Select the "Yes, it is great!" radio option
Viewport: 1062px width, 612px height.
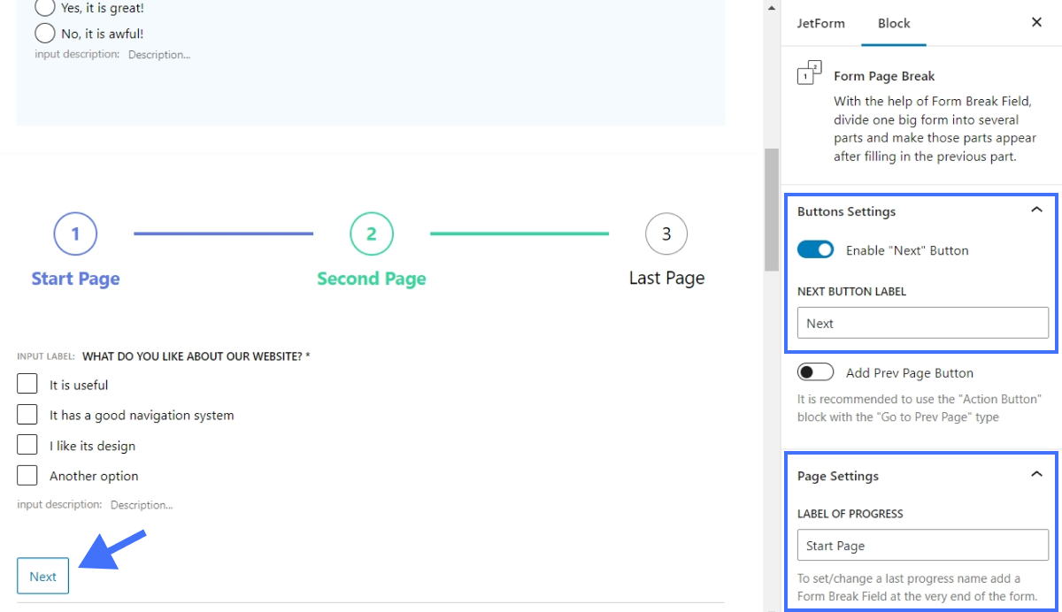(x=44, y=7)
